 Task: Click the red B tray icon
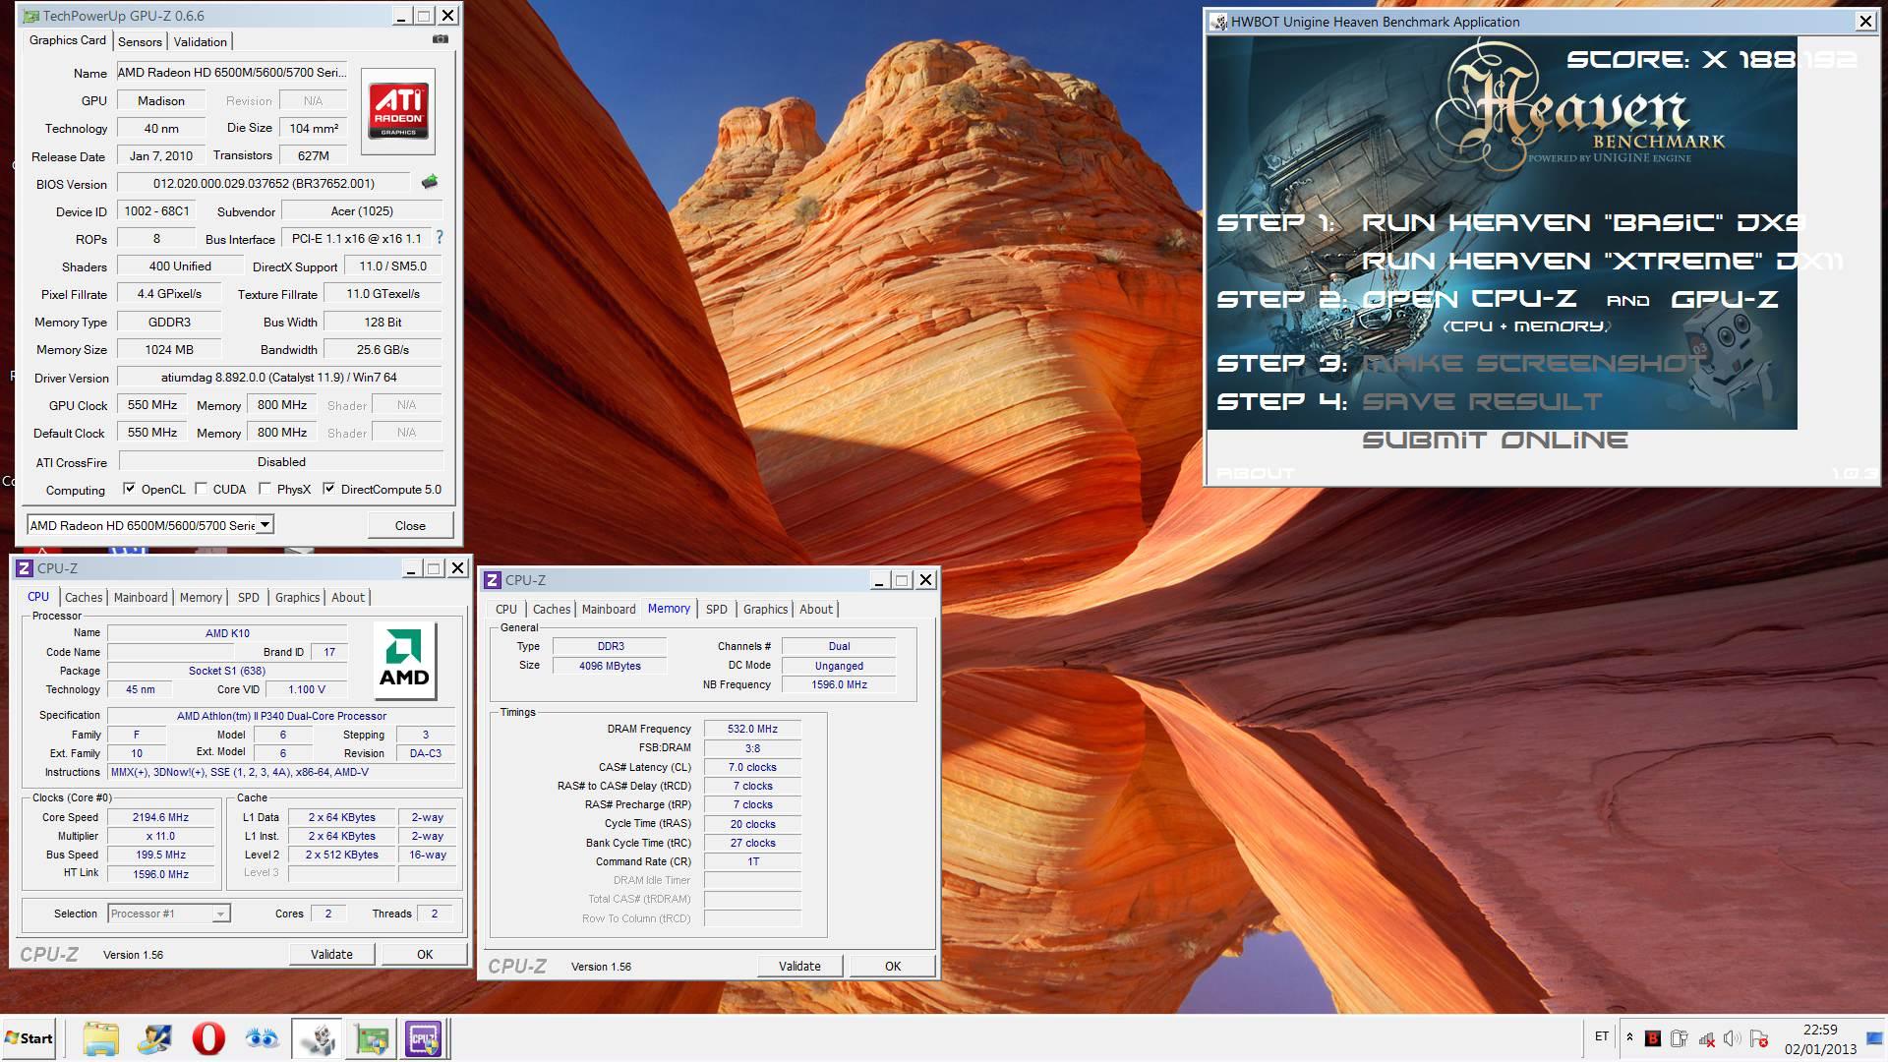(1653, 1038)
